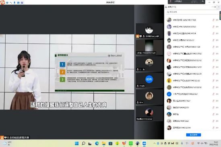
Task: Open File Explorer from the taskbar
Action: coord(104,143)
